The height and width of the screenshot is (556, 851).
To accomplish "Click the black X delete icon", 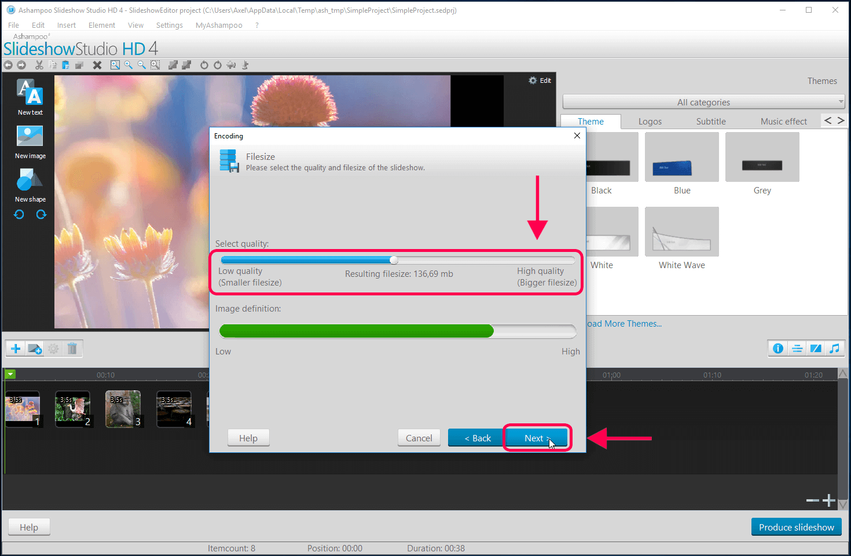I will (97, 65).
